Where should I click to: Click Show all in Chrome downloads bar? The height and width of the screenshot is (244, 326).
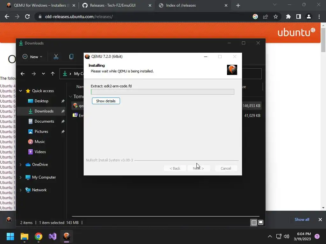pyautogui.click(x=302, y=220)
